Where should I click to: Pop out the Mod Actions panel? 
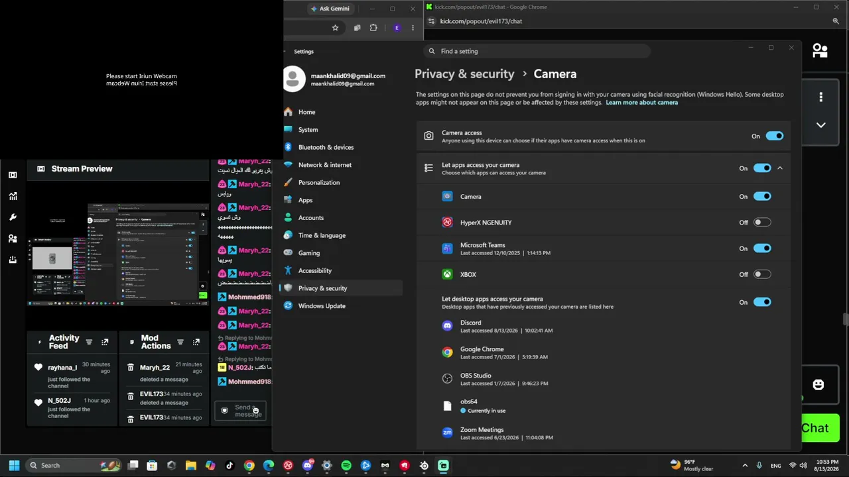pyautogui.click(x=196, y=342)
